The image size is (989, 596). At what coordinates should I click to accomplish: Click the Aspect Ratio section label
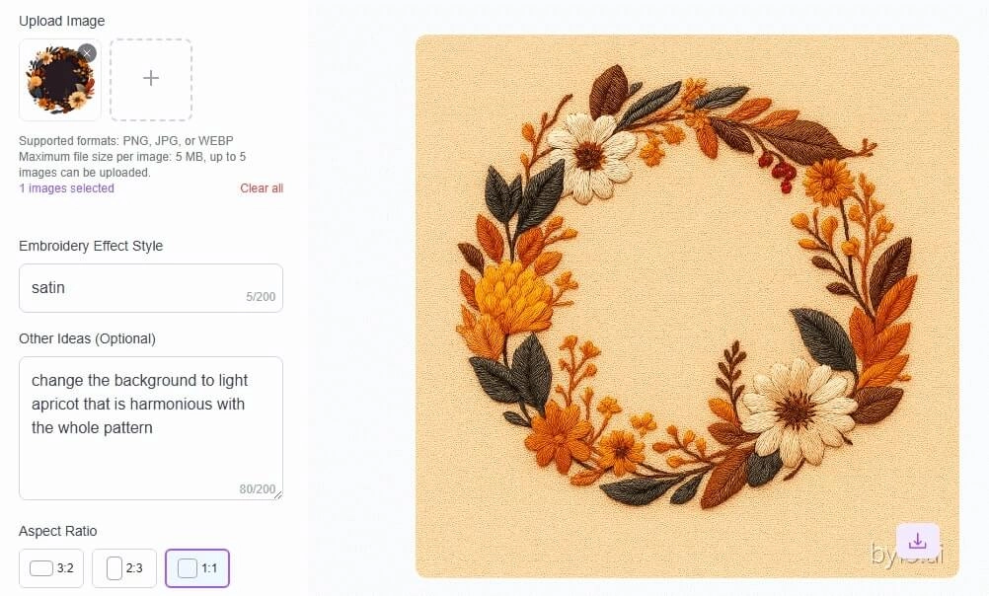[x=57, y=531]
